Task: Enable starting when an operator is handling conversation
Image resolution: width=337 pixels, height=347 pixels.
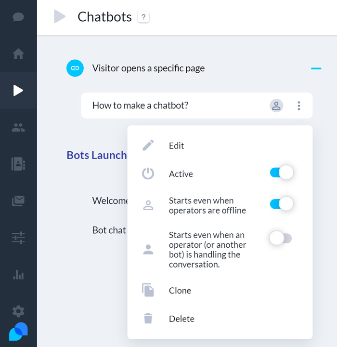Action: click(281, 238)
